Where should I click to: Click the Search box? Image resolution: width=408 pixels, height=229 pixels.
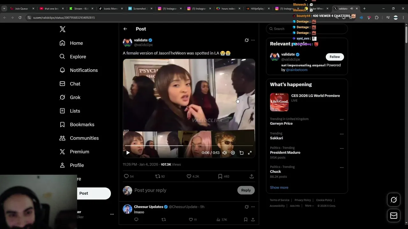307,29
